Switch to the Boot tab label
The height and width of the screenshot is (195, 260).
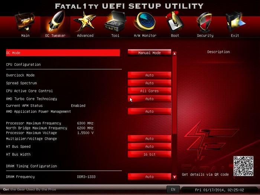[175, 36]
